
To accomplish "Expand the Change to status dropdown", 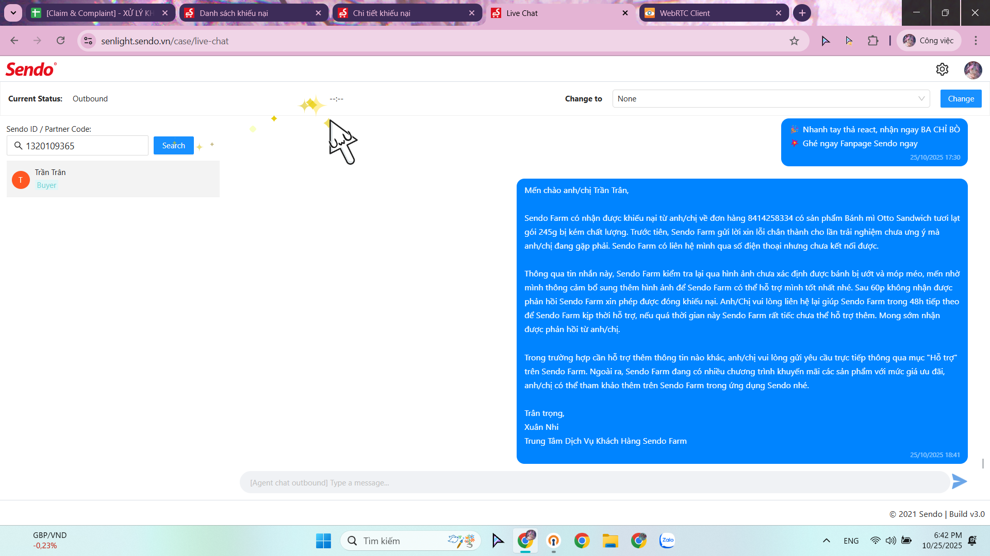I will coord(771,99).
